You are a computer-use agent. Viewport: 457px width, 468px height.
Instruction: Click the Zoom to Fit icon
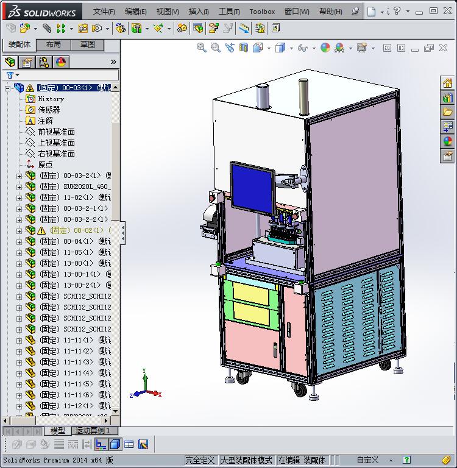[x=202, y=48]
